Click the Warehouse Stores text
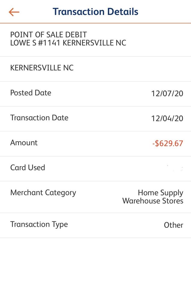Screen dimensions: 191x300 tap(153, 201)
